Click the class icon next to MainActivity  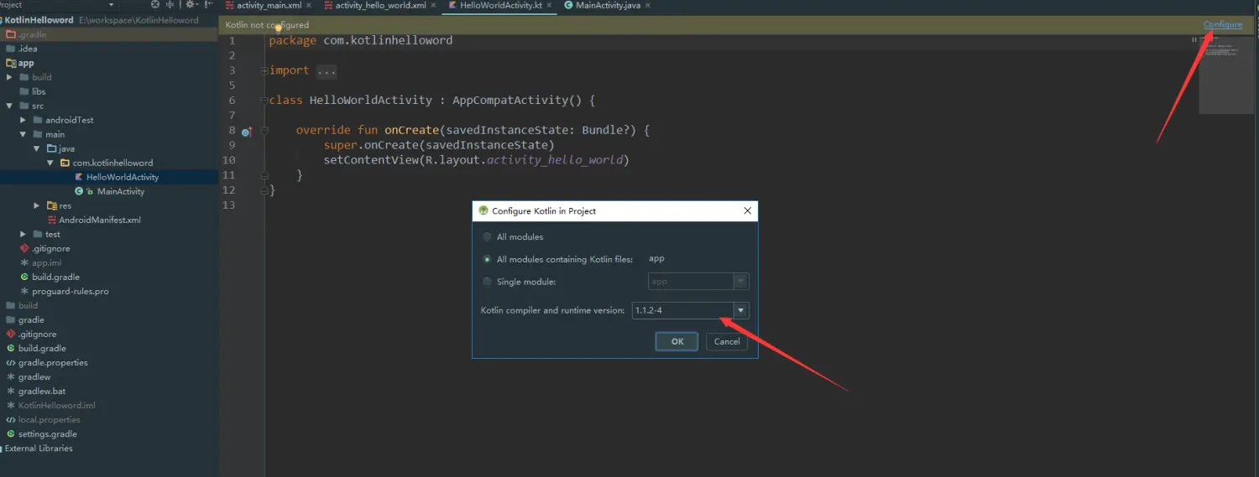[x=79, y=191]
